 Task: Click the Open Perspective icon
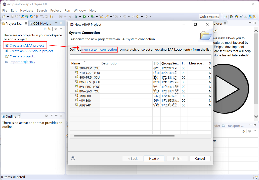225,17
